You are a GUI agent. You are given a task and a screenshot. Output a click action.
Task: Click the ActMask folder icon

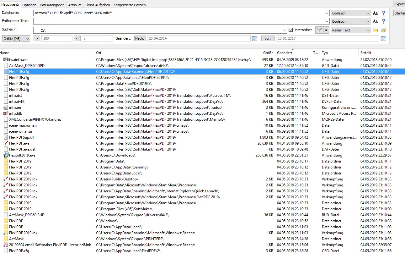coord(6,239)
